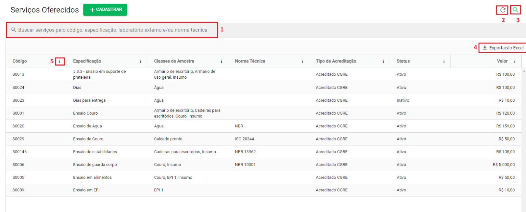Open the Especificação column options menu

[141, 61]
